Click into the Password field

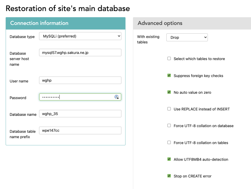80,97
